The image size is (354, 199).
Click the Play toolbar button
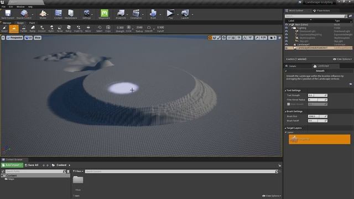[170, 14]
